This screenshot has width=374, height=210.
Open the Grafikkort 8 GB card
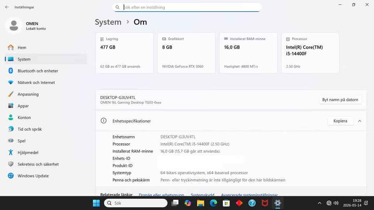(x=186, y=53)
